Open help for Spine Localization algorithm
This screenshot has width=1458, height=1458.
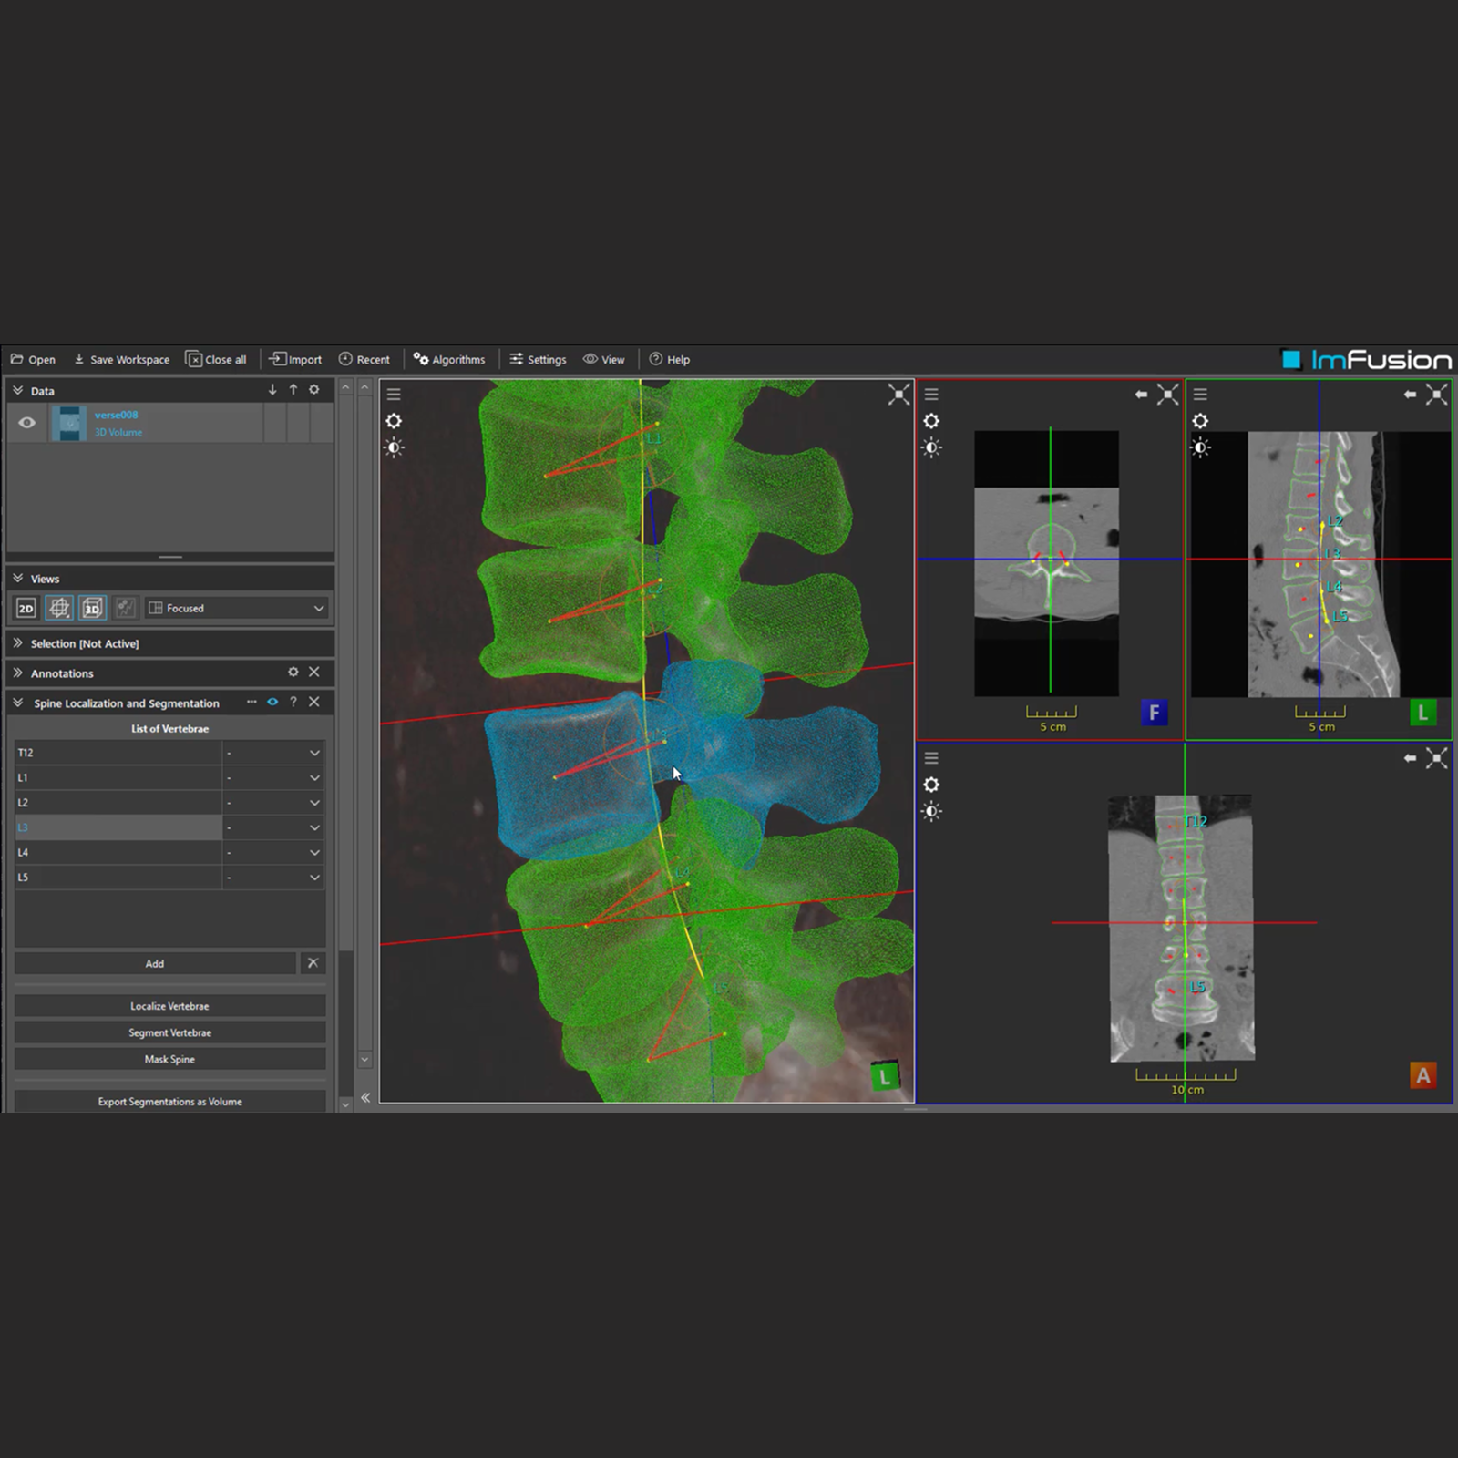(x=293, y=702)
